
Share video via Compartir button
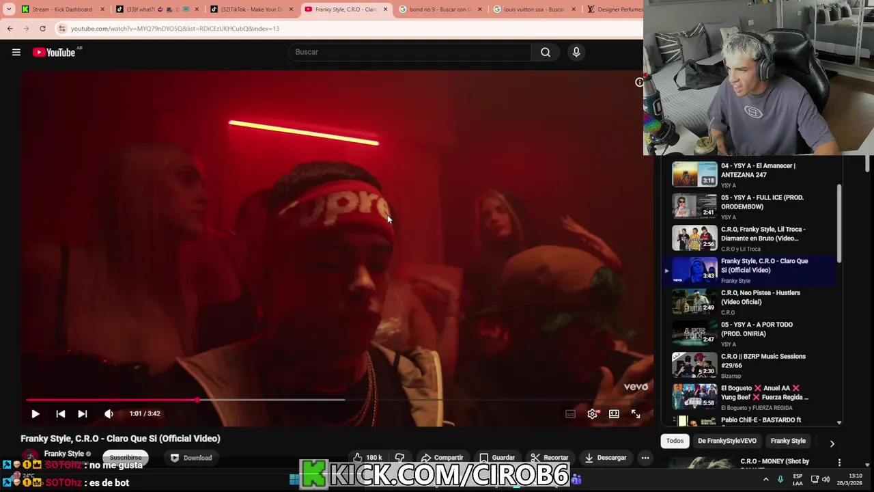pos(442,458)
